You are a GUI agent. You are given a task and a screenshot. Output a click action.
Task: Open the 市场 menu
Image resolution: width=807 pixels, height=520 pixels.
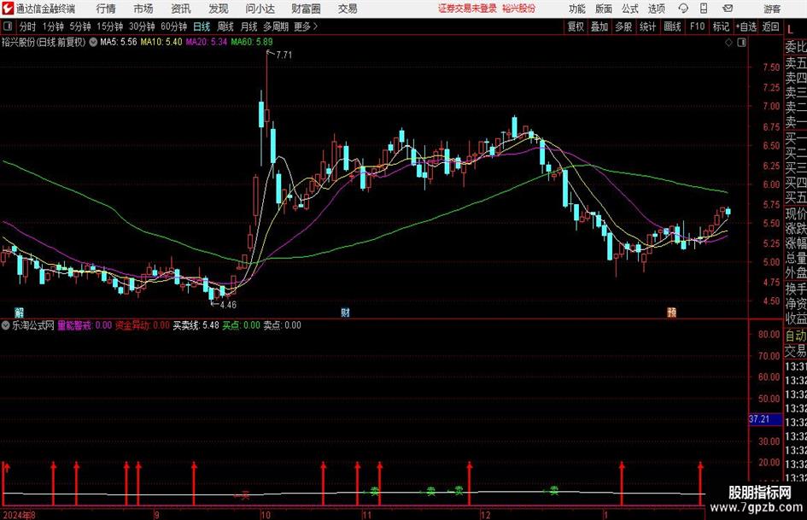143,9
